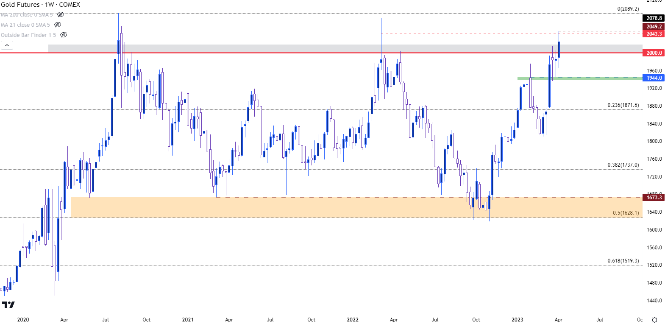Open chart settings gear icon
This screenshot has width=665, height=324.
[x=654, y=319]
